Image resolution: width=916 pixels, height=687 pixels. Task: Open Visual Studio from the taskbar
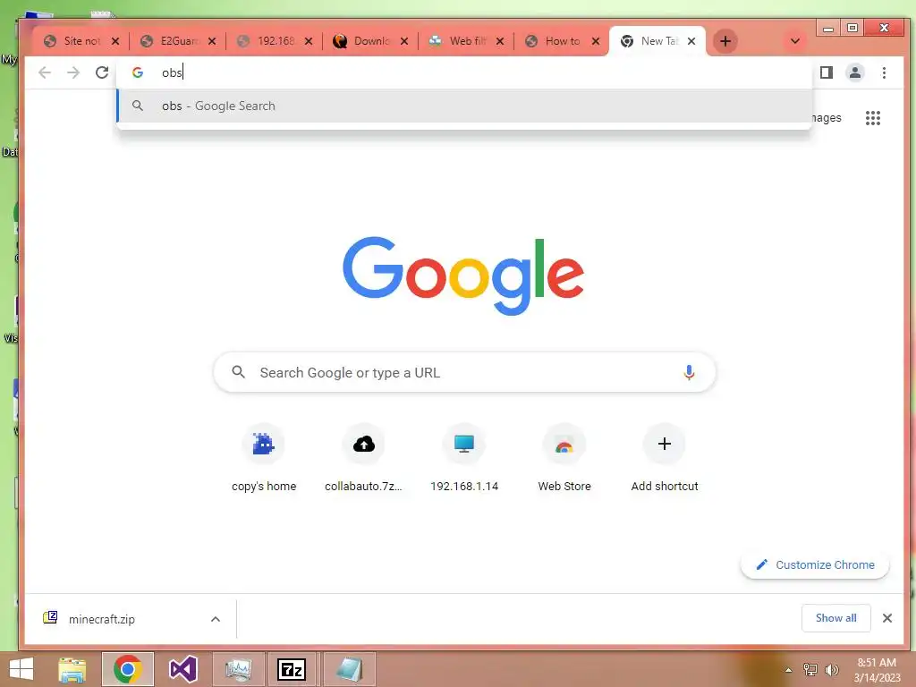(182, 669)
